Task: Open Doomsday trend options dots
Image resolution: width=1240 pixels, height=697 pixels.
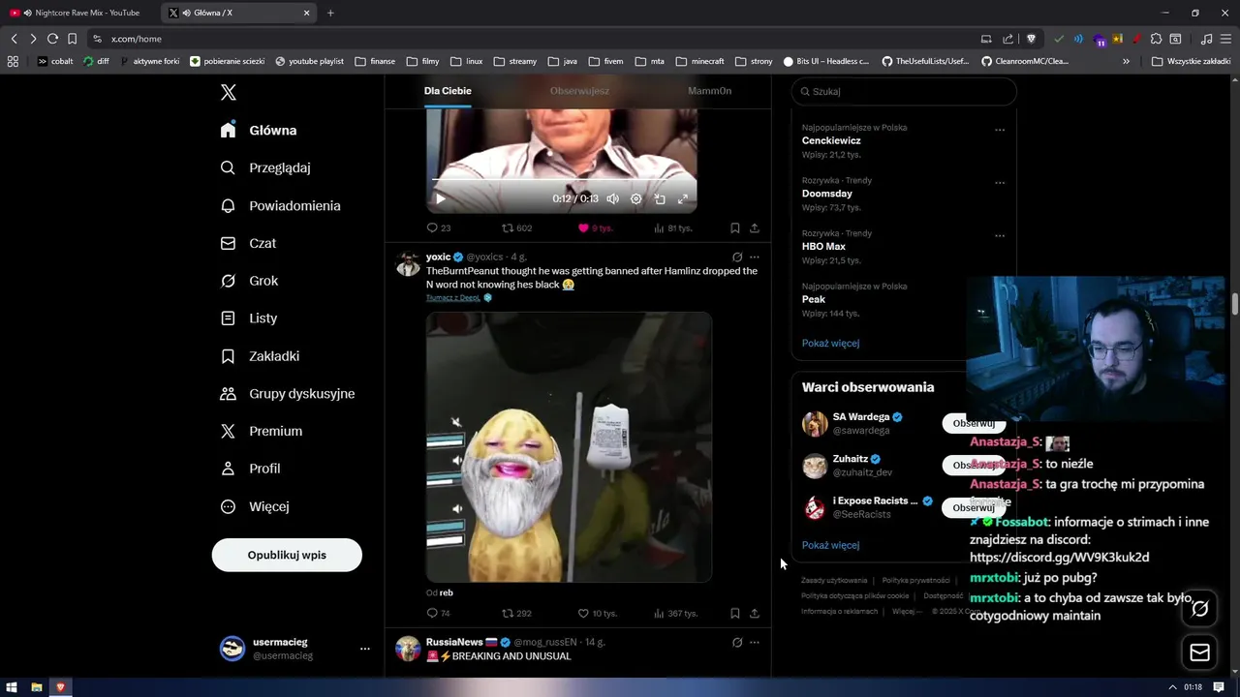Action: (1000, 183)
